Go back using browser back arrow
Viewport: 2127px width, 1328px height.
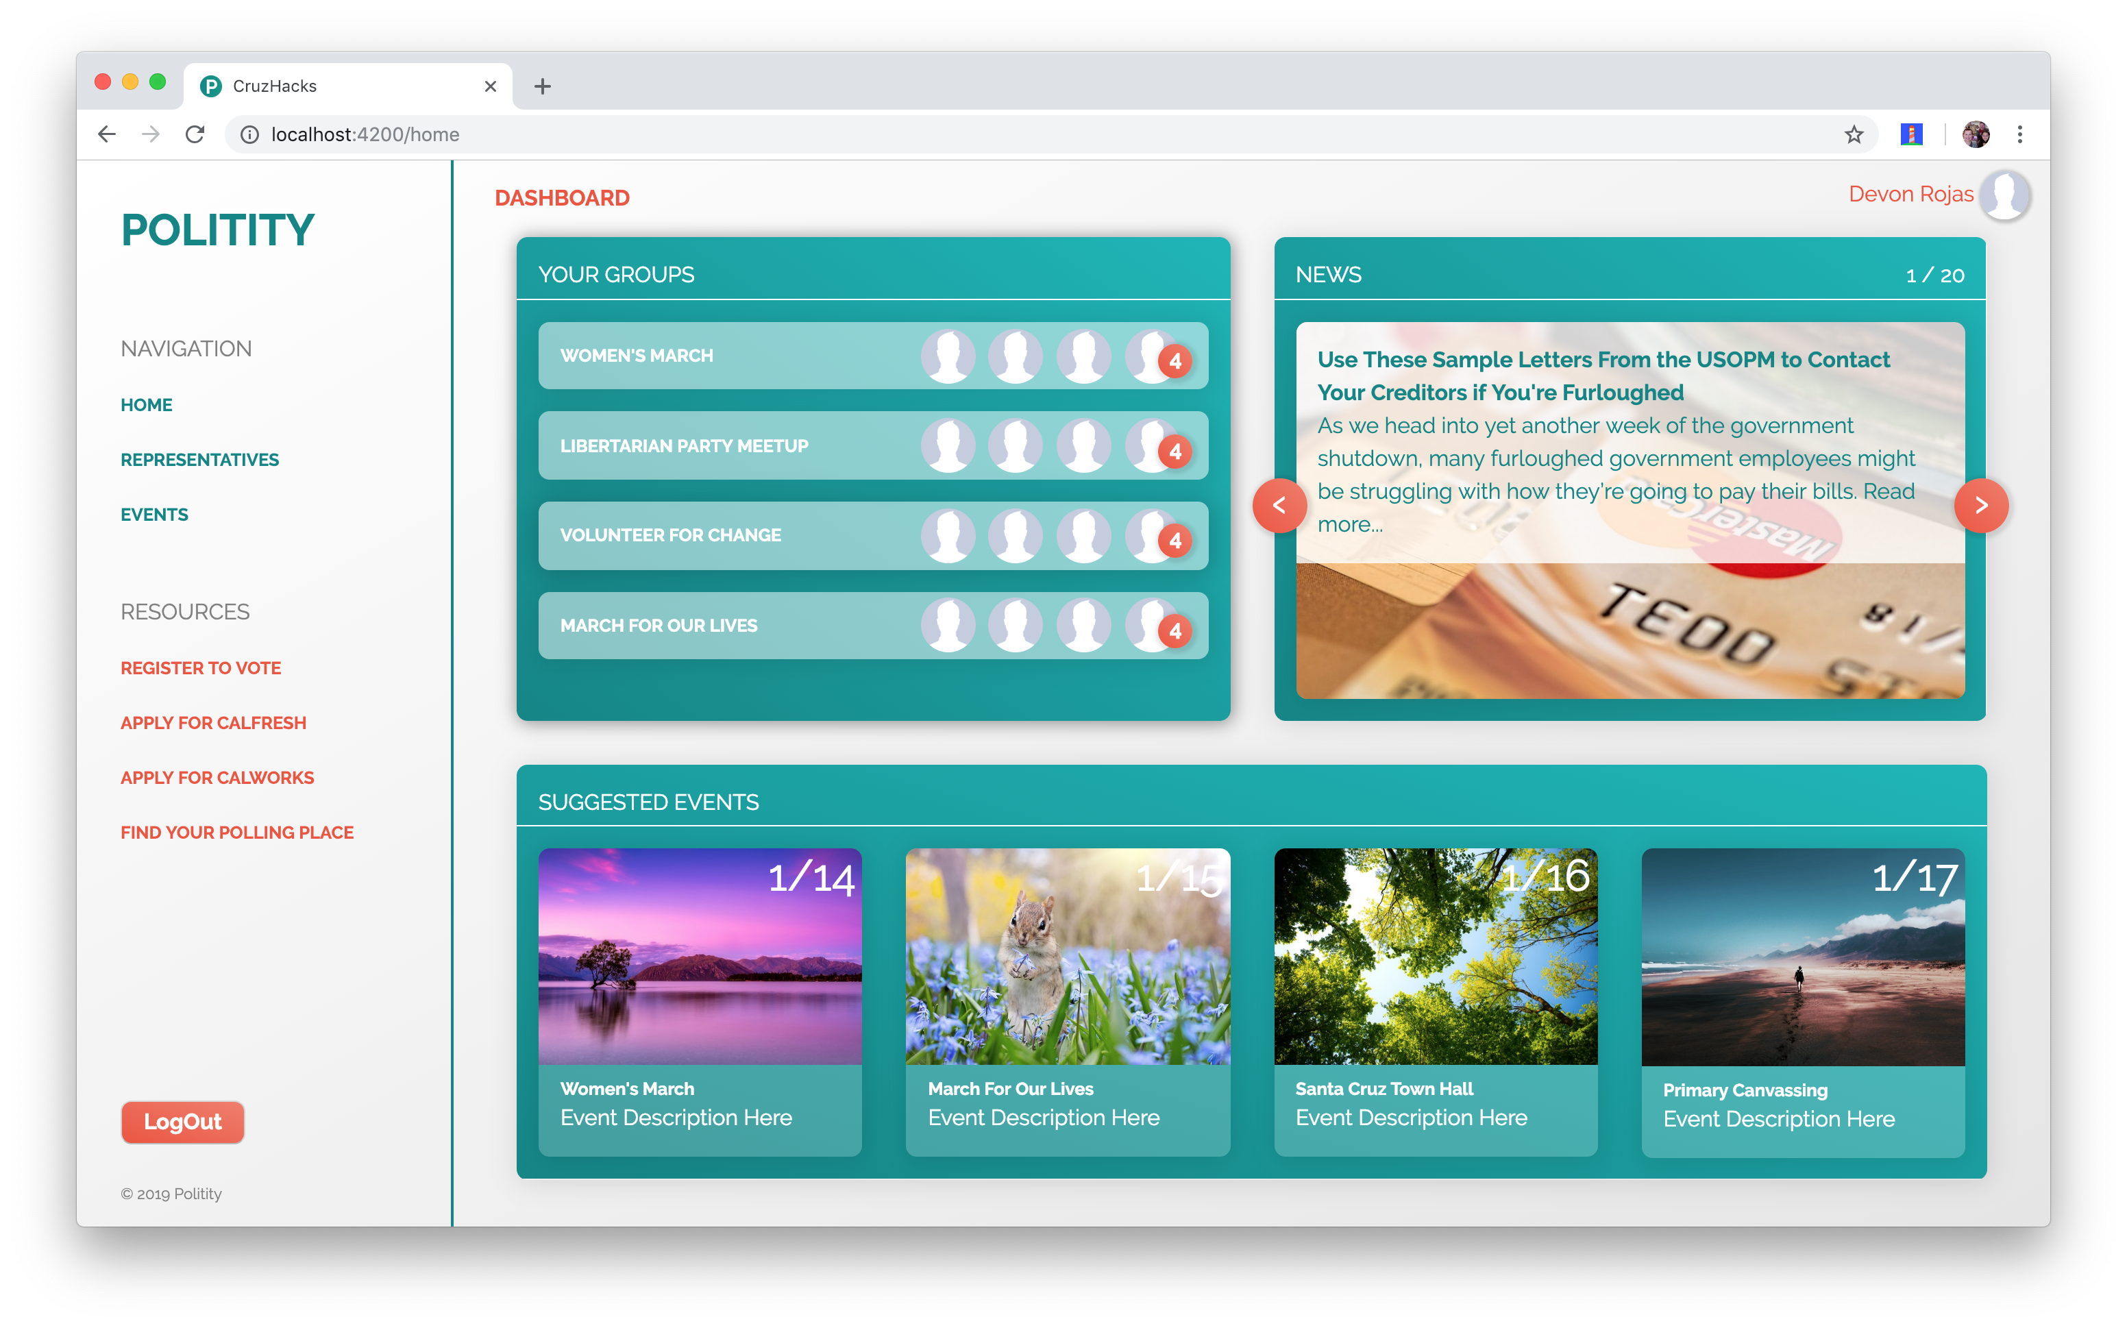pos(107,134)
